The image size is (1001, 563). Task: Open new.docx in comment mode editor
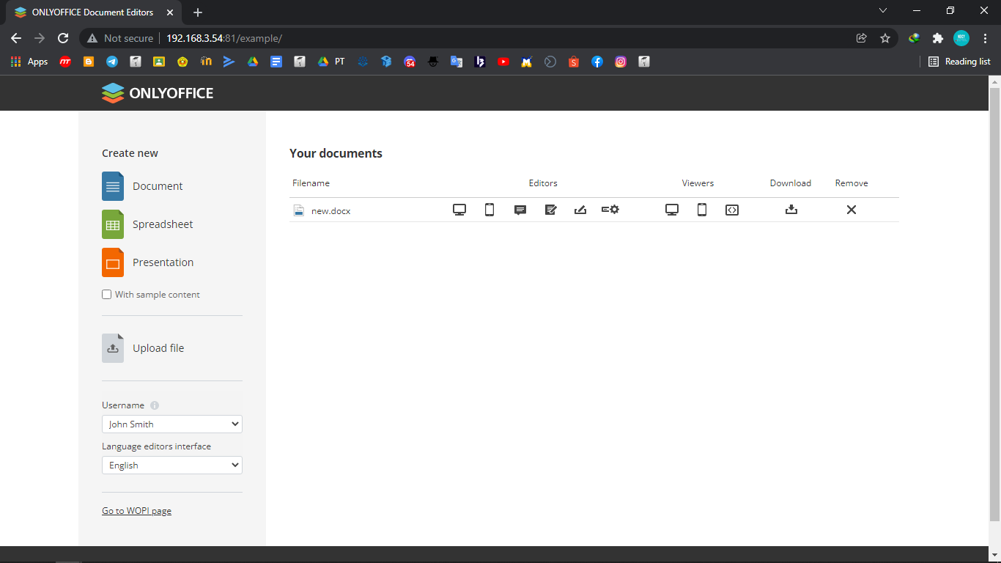(x=520, y=210)
